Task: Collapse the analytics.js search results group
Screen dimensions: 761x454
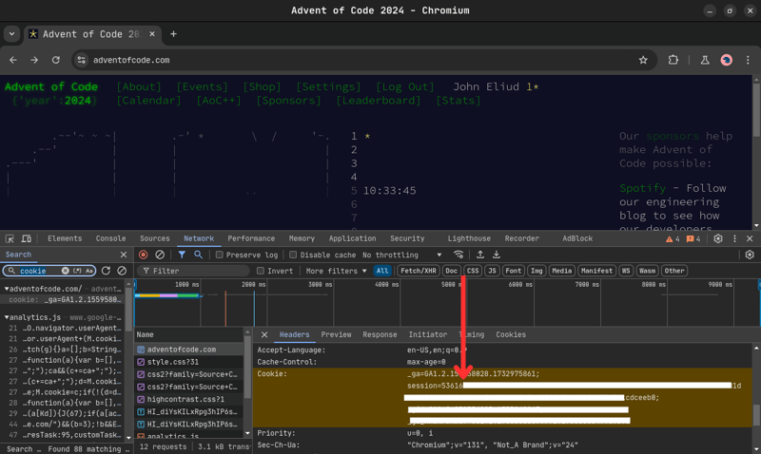Action: [x=8, y=317]
